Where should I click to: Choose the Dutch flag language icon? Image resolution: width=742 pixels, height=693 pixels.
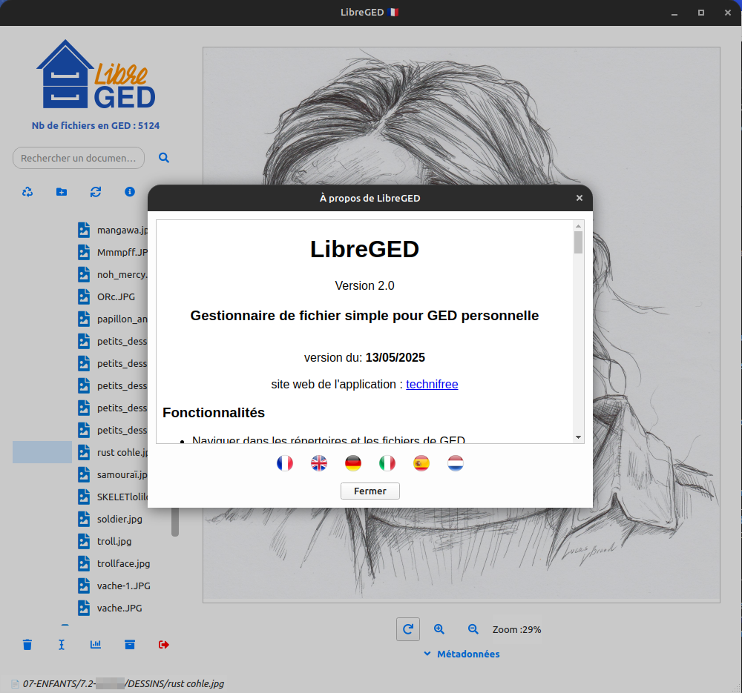455,463
